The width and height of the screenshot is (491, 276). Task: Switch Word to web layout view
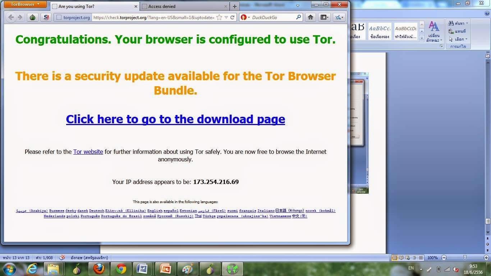pyautogui.click(x=407, y=258)
